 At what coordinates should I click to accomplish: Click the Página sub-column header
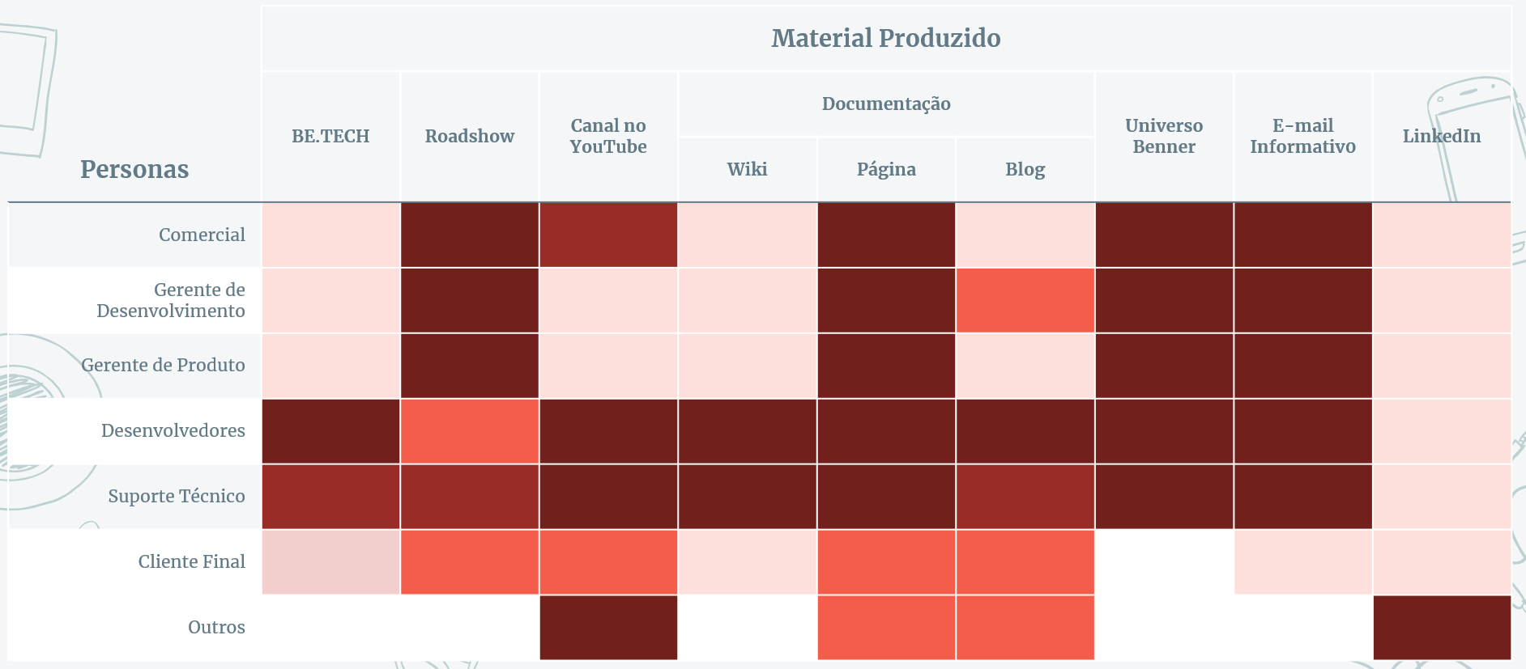pyautogui.click(x=886, y=169)
